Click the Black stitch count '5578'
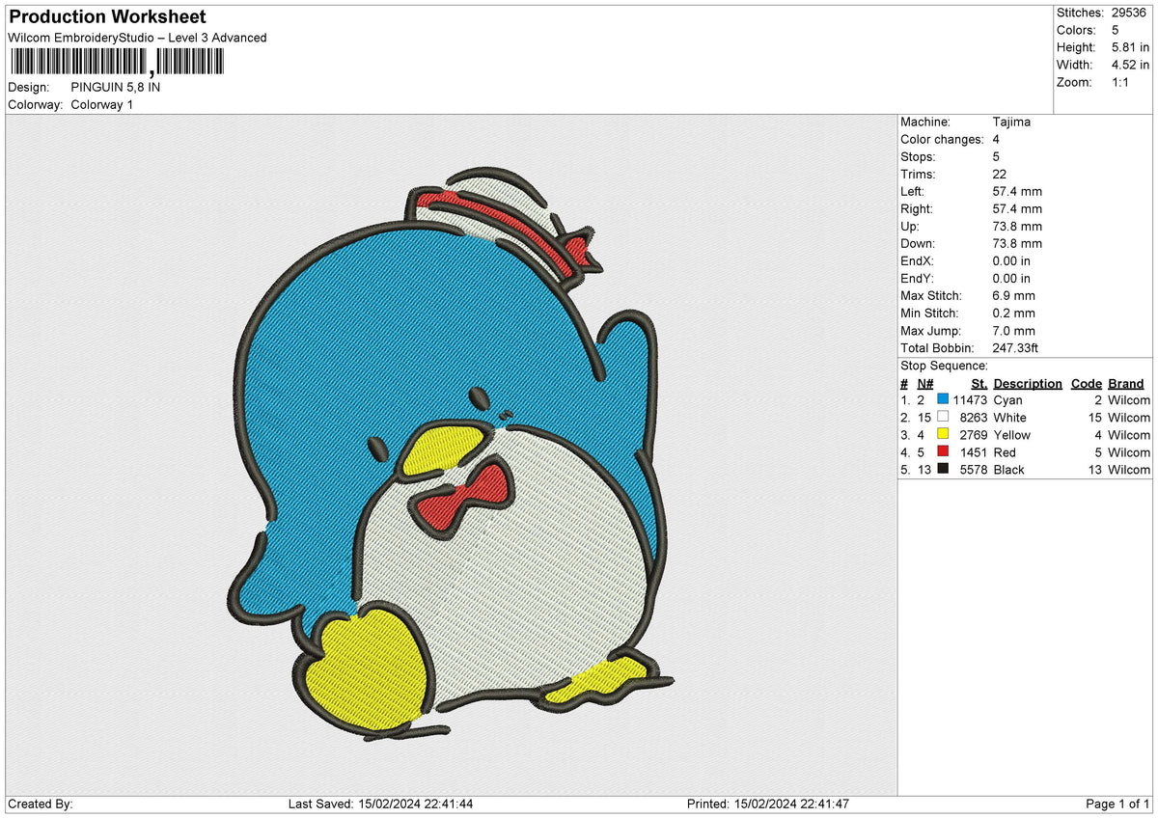The width and height of the screenshot is (1158, 818). (x=974, y=469)
